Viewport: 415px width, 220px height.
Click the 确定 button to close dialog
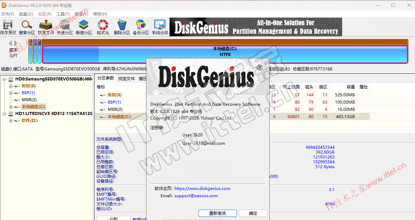(253, 213)
